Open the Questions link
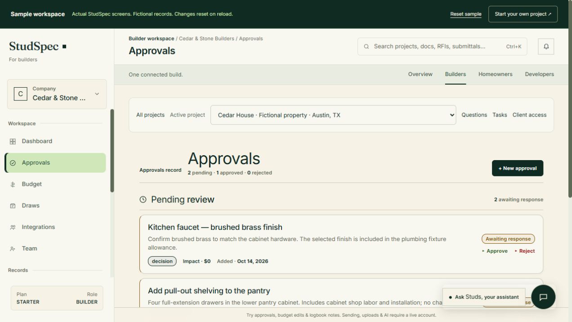Image resolution: width=572 pixels, height=322 pixels. click(x=474, y=115)
